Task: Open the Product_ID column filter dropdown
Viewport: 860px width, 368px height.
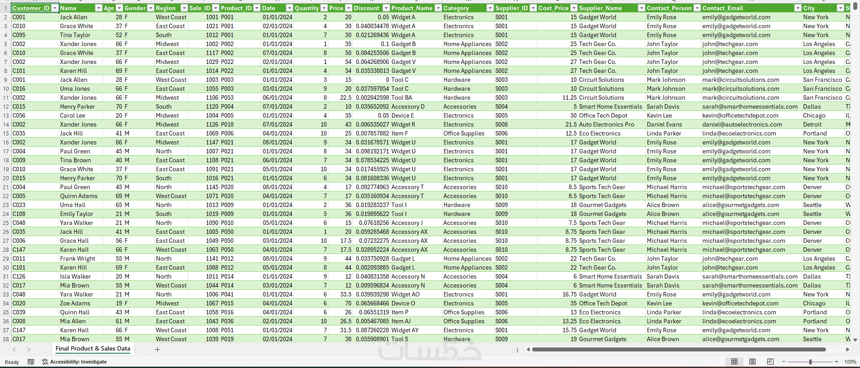Action: click(x=257, y=8)
